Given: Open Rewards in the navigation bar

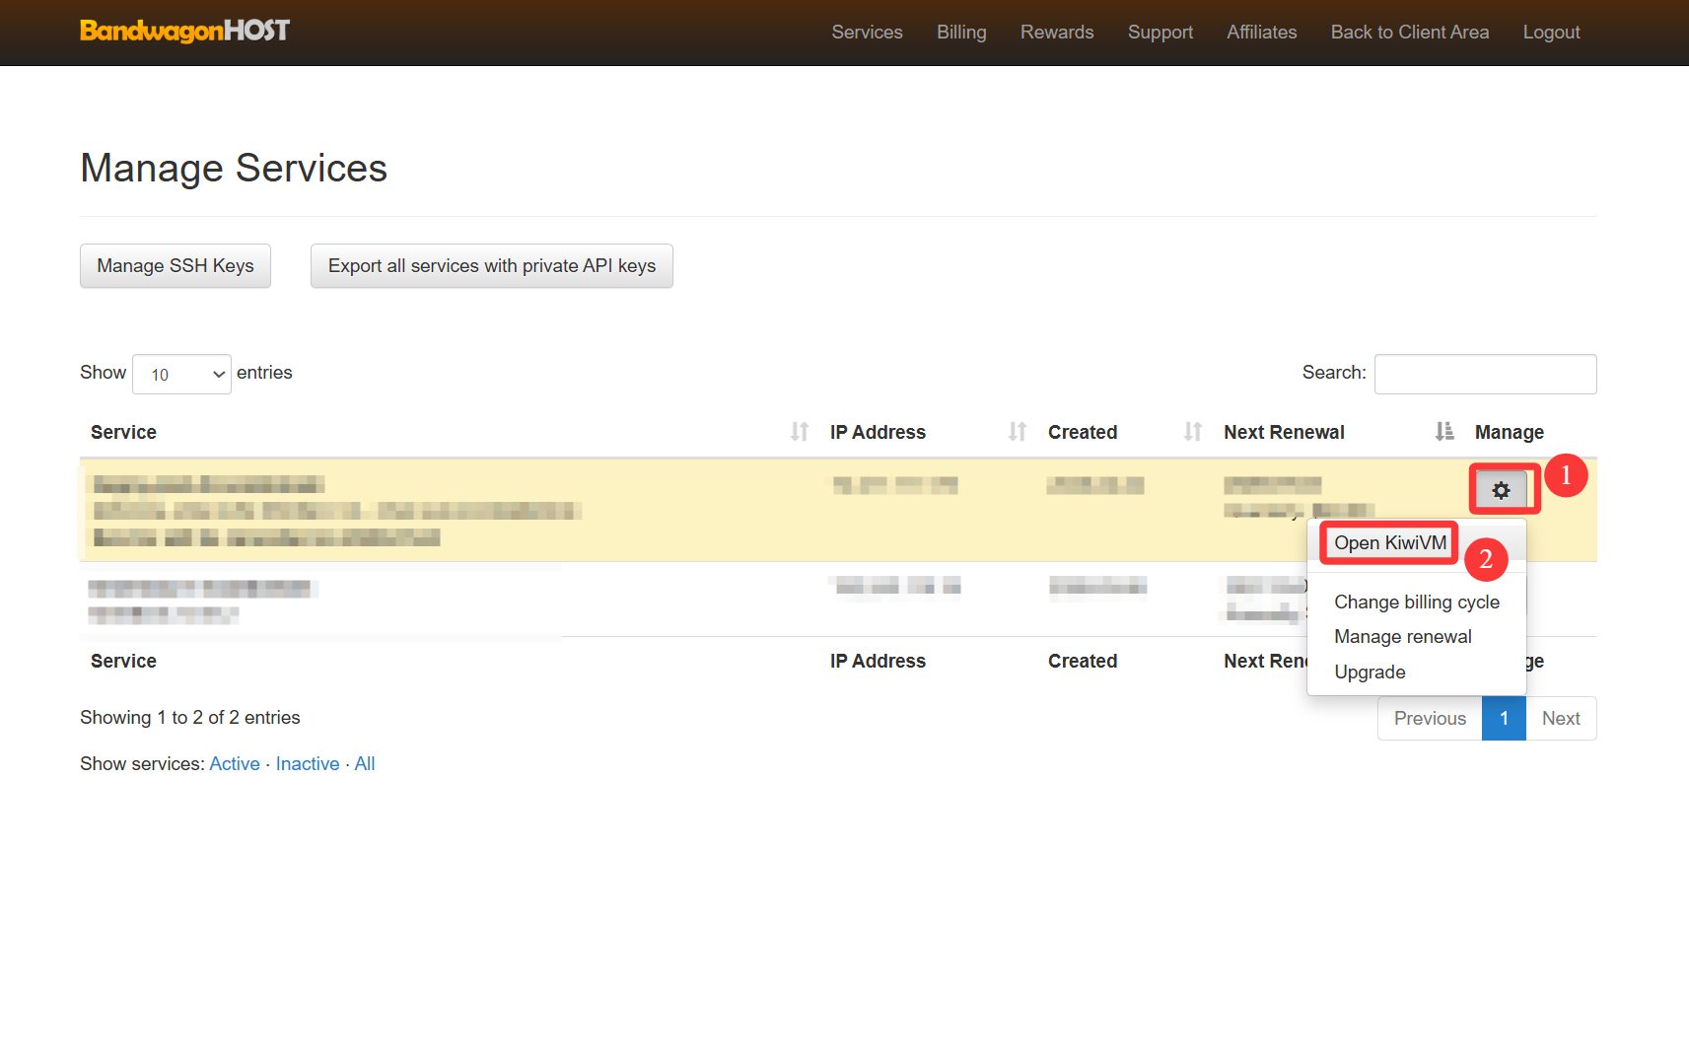Looking at the screenshot, I should (1057, 33).
